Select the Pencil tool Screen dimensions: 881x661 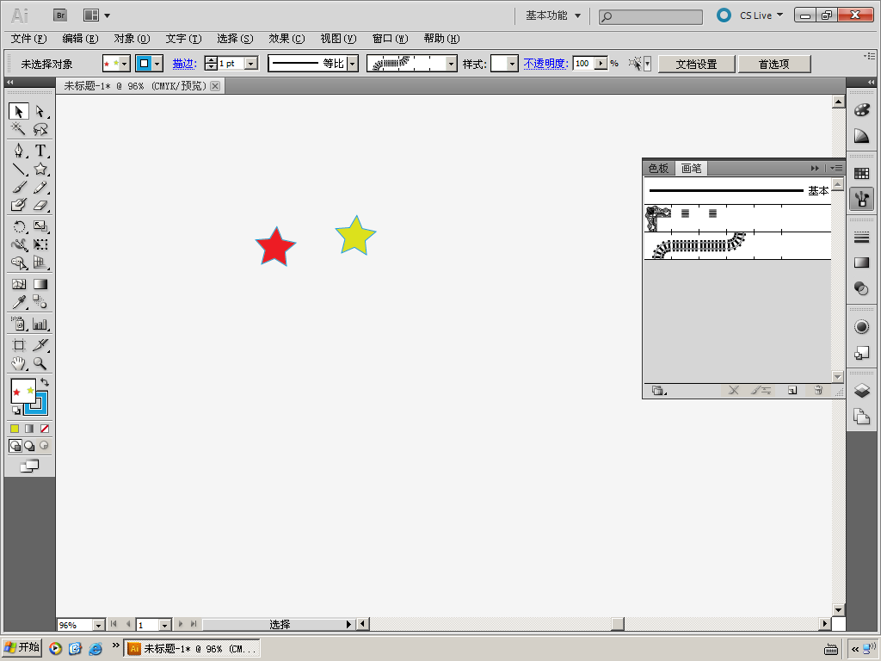40,187
